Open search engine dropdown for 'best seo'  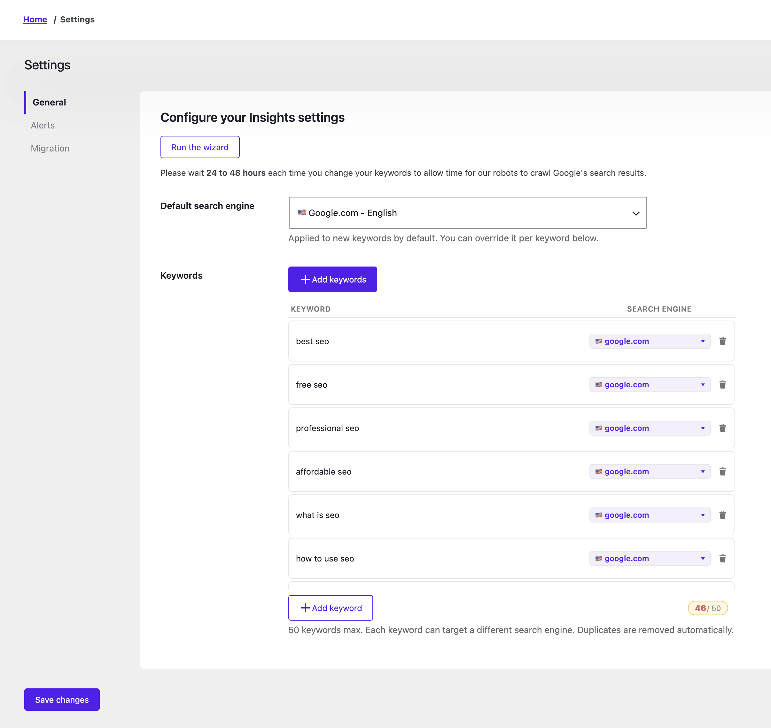tap(650, 341)
